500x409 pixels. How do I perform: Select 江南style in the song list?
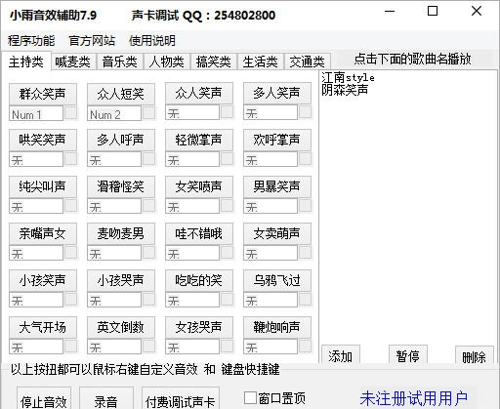[348, 78]
